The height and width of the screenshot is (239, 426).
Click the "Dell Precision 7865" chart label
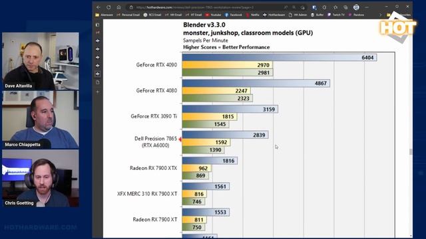coord(156,139)
